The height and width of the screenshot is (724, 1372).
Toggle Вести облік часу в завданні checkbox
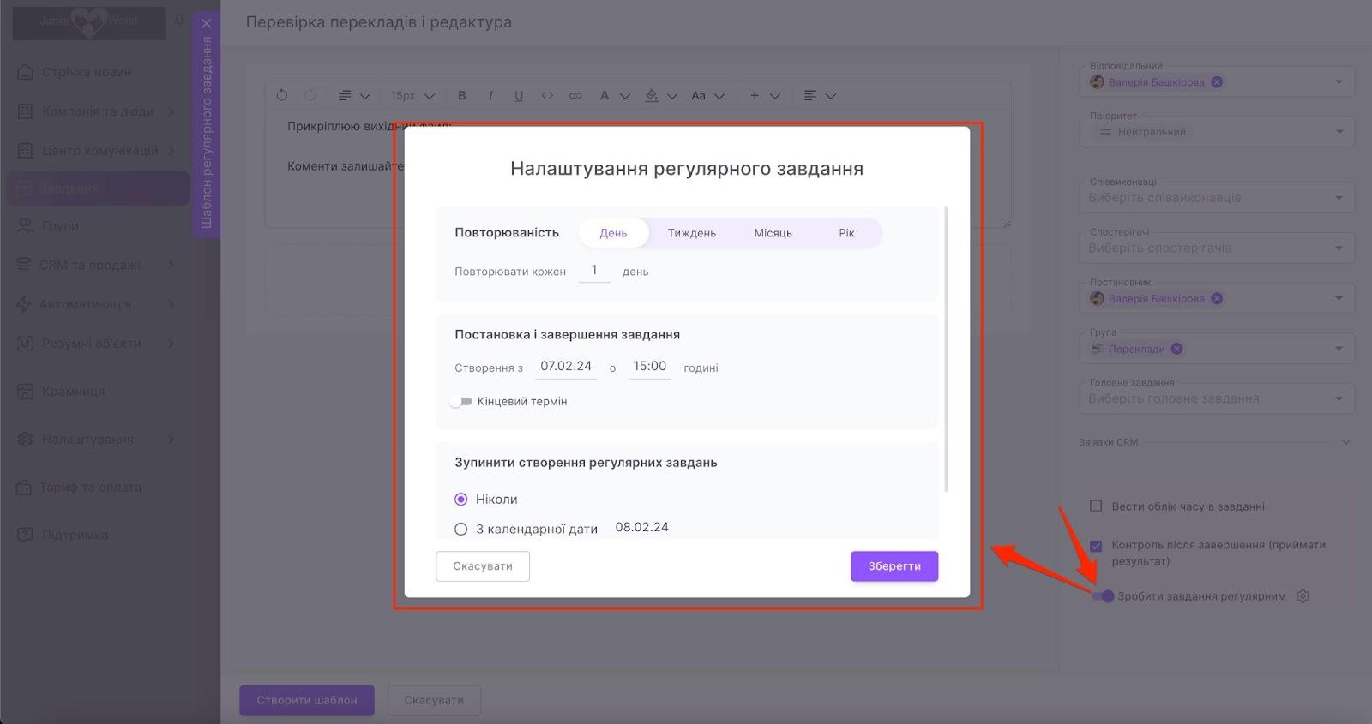1096,506
